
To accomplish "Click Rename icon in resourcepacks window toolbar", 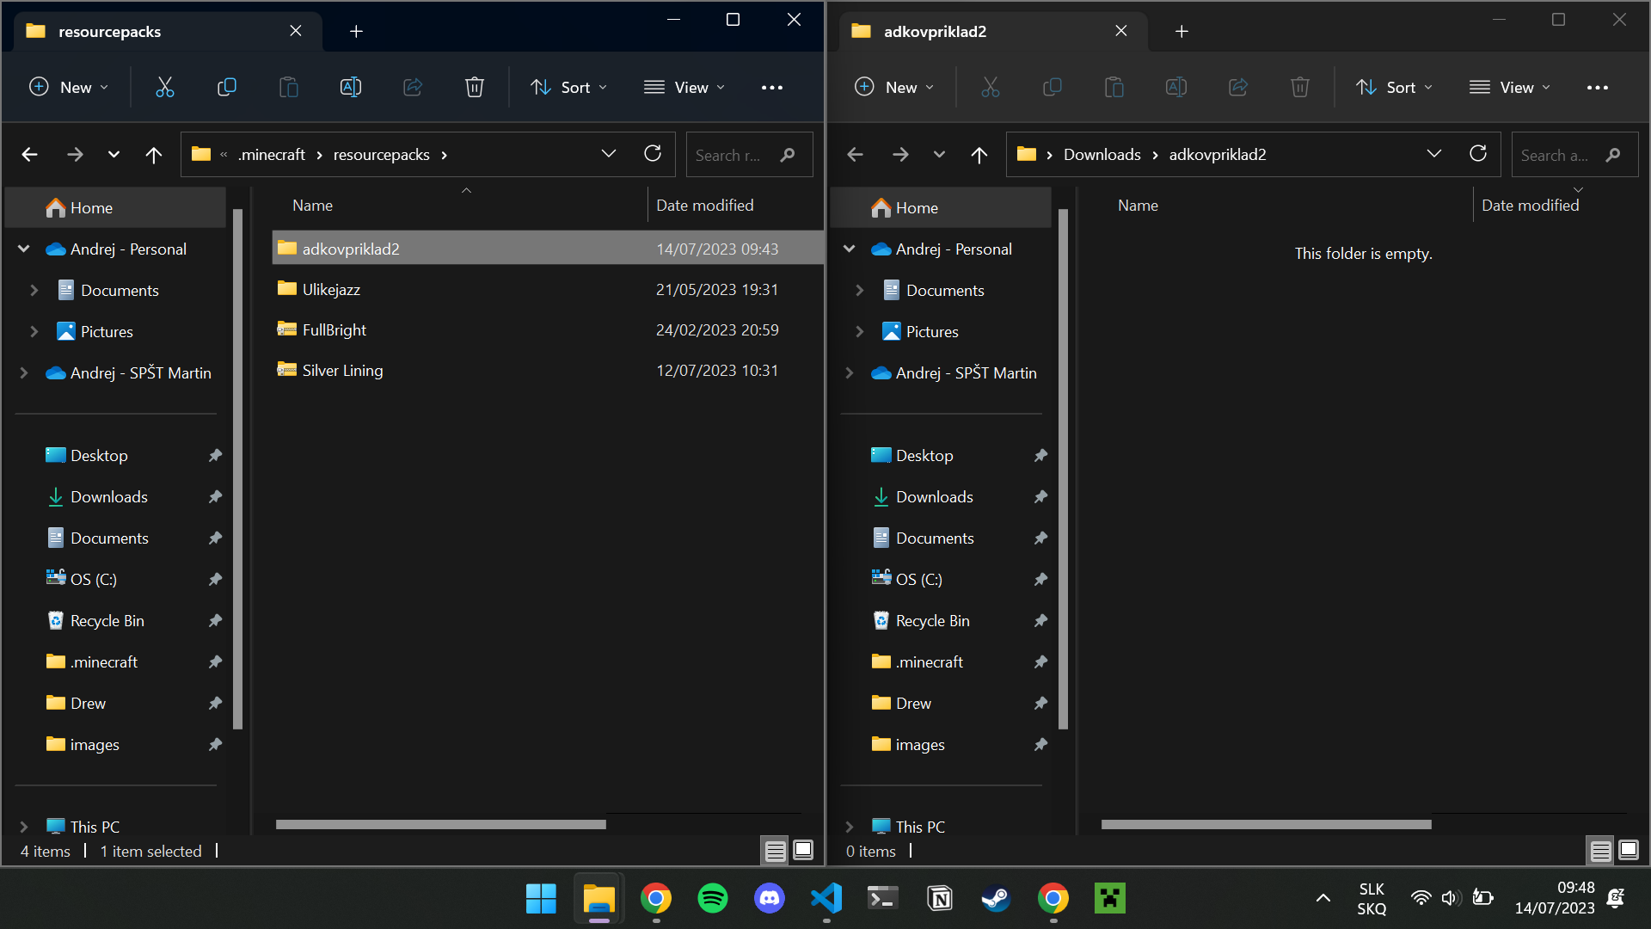I will (x=350, y=87).
